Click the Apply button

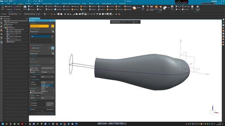point(45,113)
